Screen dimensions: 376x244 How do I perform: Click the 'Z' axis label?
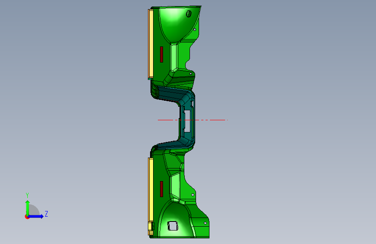[46, 214]
